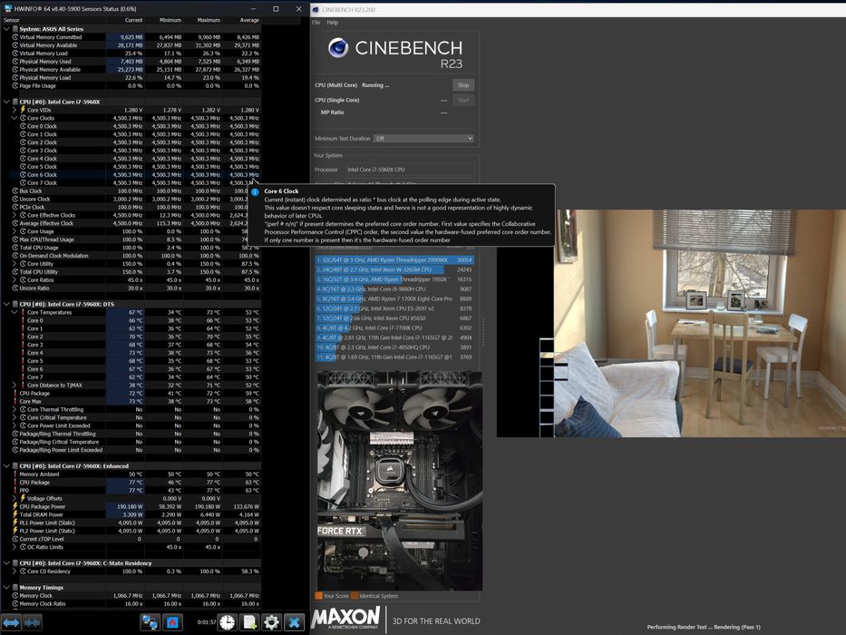Image resolution: width=846 pixels, height=635 pixels.
Task: Expand the Core Effective Clocks row
Action: [15, 215]
